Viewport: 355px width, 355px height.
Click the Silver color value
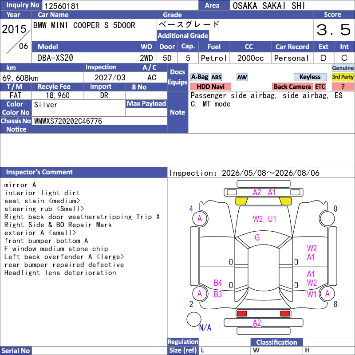(46, 104)
